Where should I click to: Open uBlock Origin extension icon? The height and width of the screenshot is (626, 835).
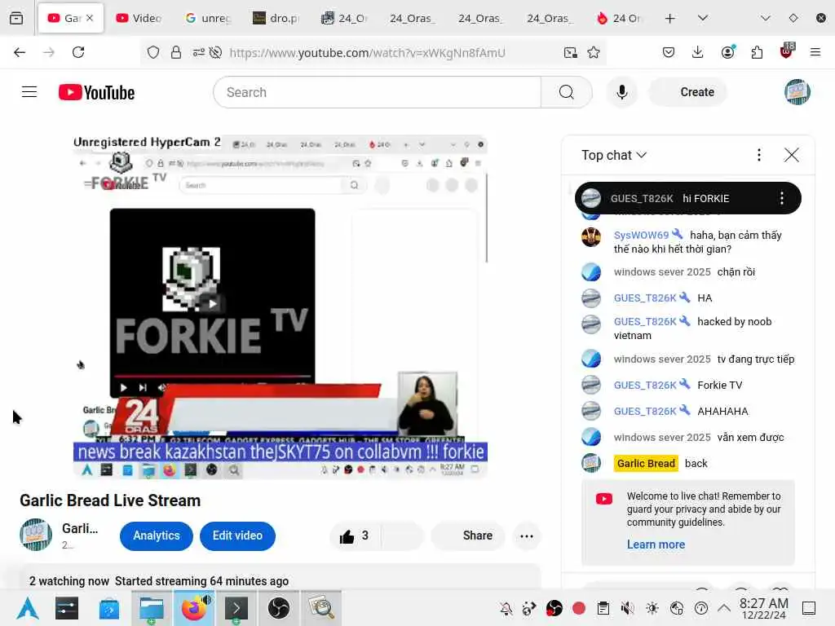click(x=787, y=51)
